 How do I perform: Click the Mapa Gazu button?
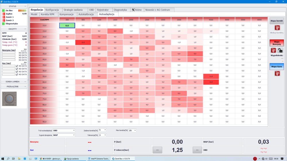point(277,66)
